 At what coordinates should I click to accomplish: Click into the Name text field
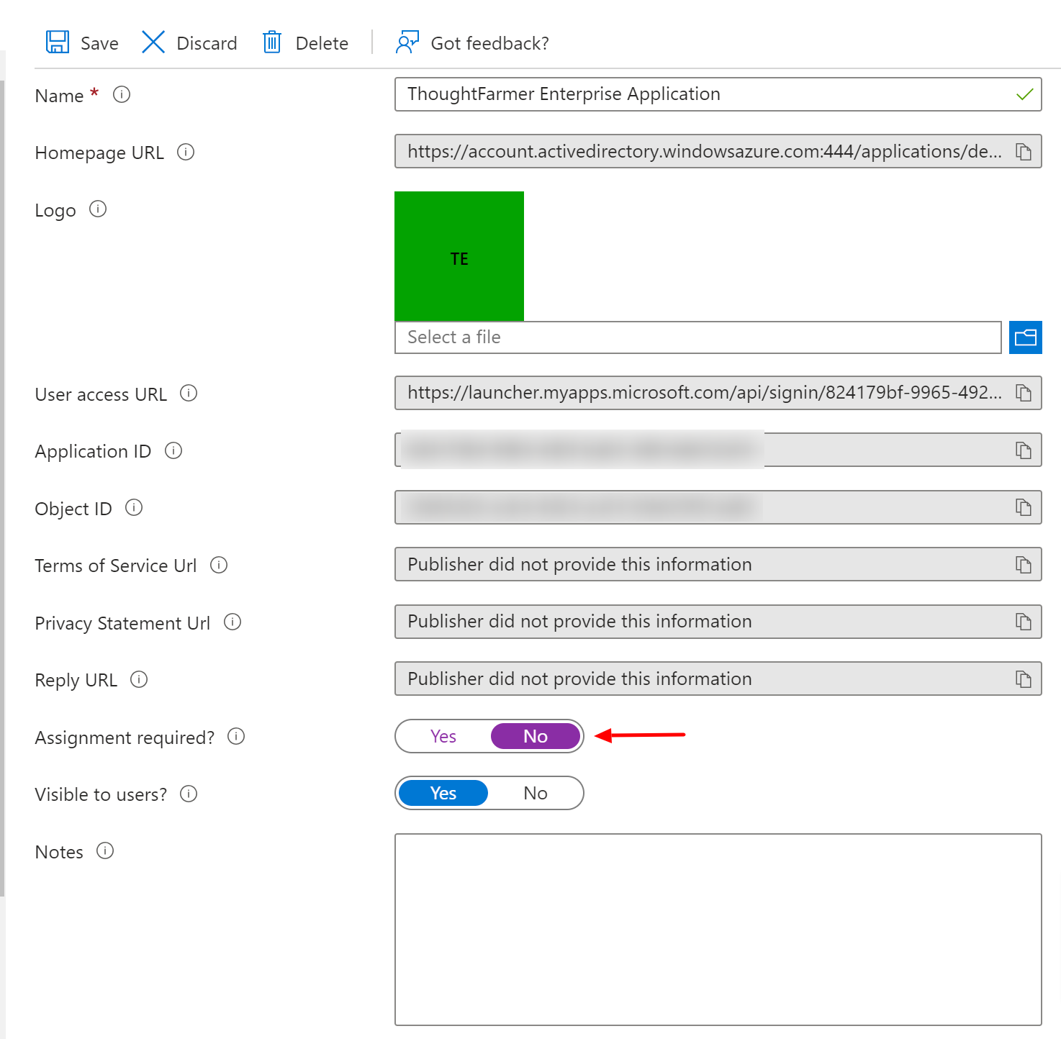(x=718, y=94)
